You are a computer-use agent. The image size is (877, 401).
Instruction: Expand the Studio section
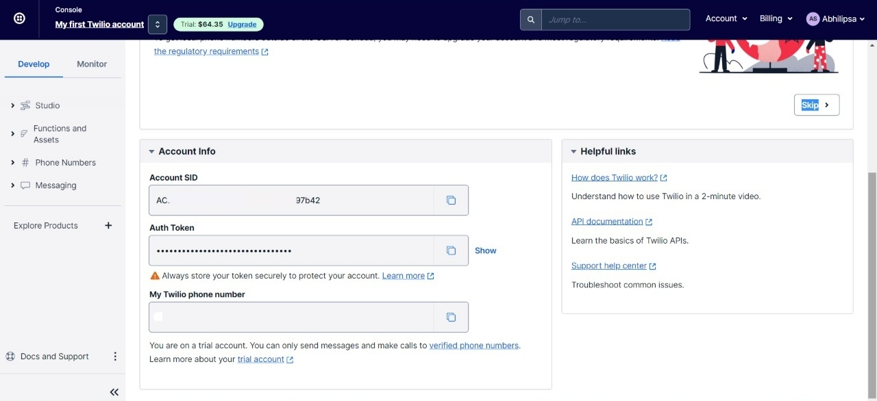12,105
